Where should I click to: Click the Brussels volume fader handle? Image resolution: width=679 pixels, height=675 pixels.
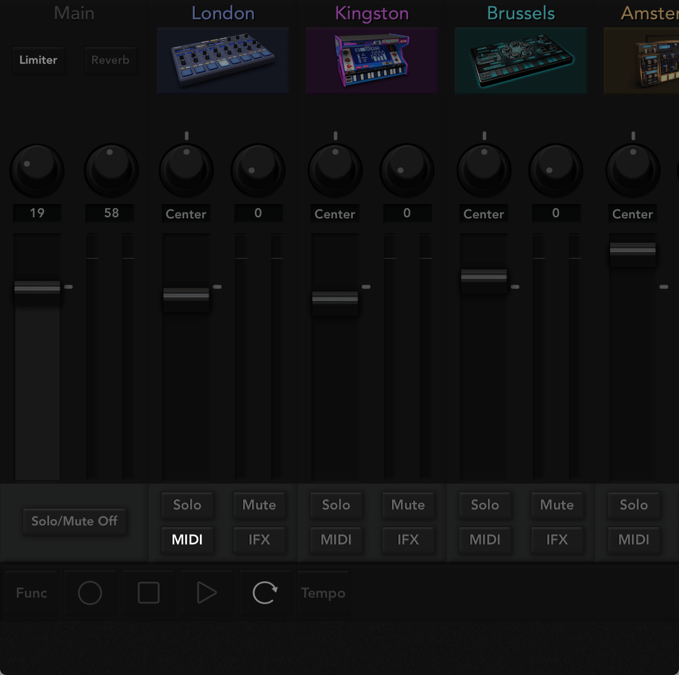point(484,276)
